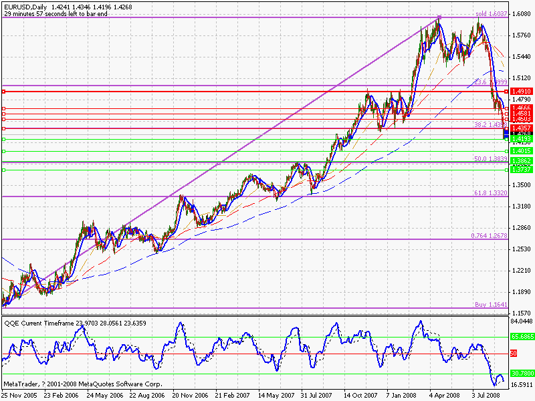Click the 4 Apr 2008 date label

tap(445, 396)
